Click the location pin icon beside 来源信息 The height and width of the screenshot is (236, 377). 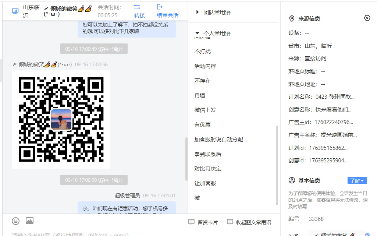coord(292,18)
